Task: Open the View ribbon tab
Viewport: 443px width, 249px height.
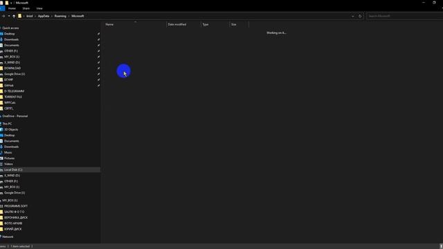Action: tap(39, 8)
